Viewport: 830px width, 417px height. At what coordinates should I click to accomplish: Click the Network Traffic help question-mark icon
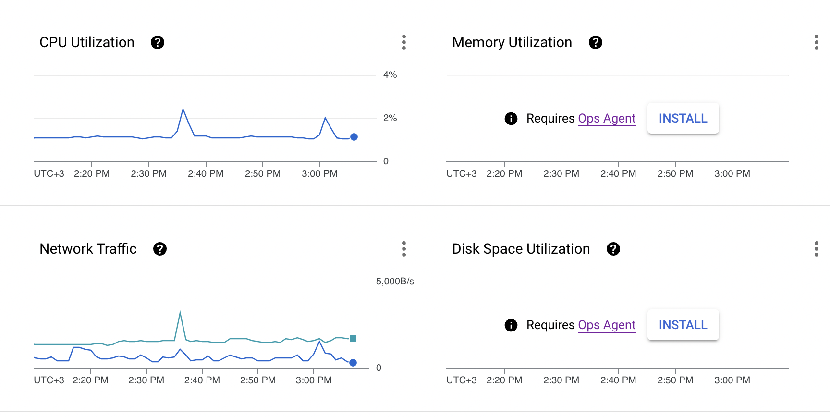(x=160, y=249)
